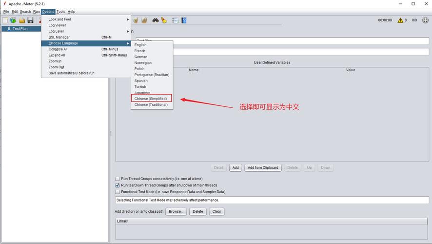Choose Zoom Out from the menu
The image size is (432, 244).
point(86,67)
